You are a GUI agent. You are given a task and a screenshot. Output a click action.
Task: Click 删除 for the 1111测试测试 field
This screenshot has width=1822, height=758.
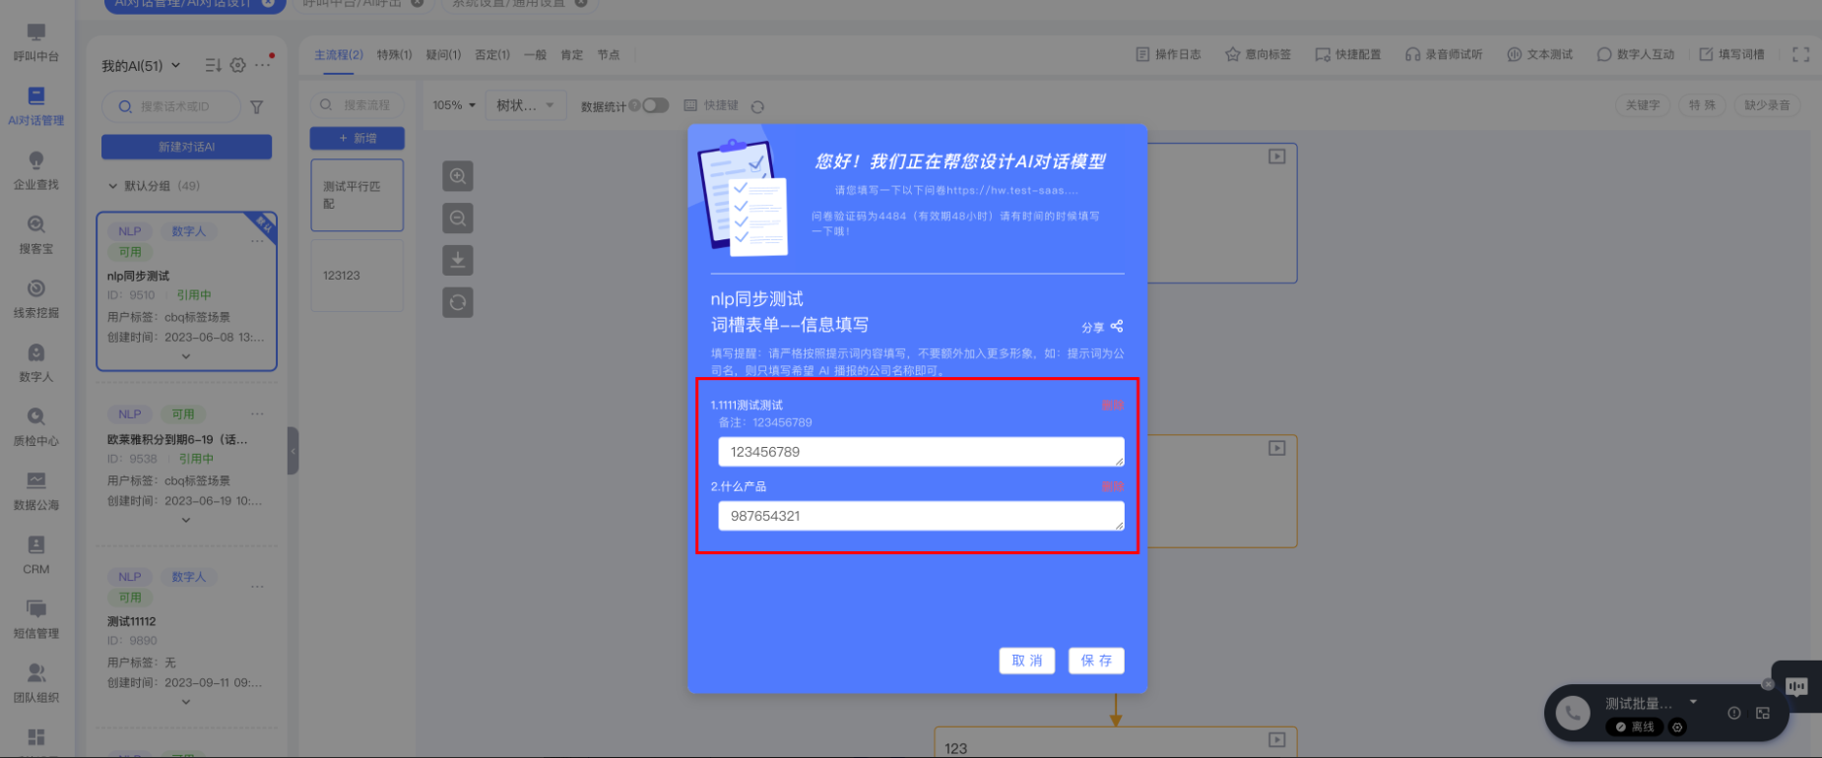tap(1112, 406)
